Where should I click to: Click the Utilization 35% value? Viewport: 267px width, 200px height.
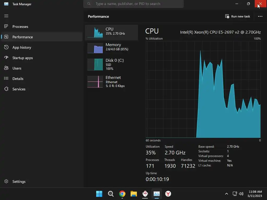(x=150, y=153)
